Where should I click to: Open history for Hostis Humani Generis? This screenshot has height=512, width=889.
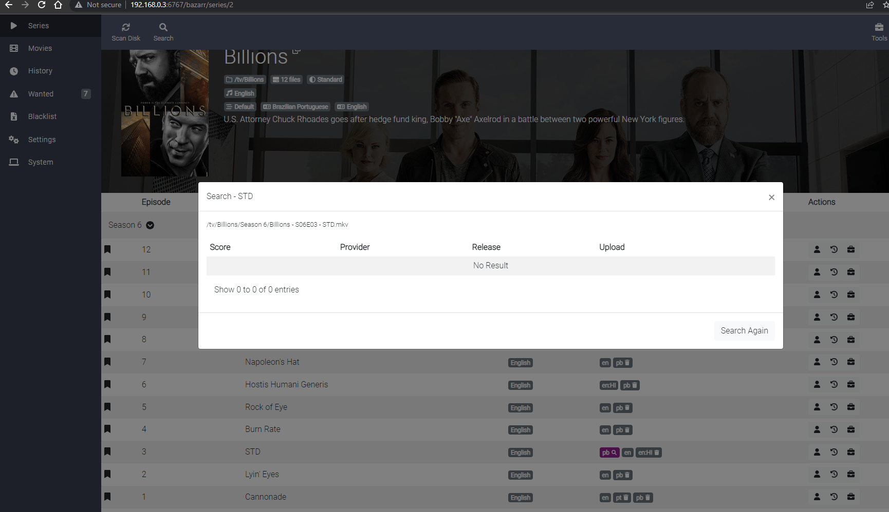click(834, 384)
